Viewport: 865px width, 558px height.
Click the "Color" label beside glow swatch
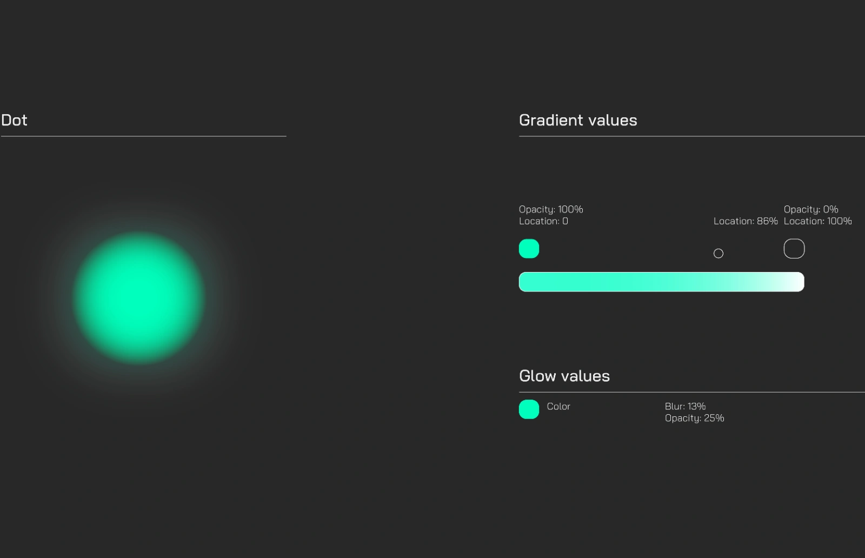(558, 406)
